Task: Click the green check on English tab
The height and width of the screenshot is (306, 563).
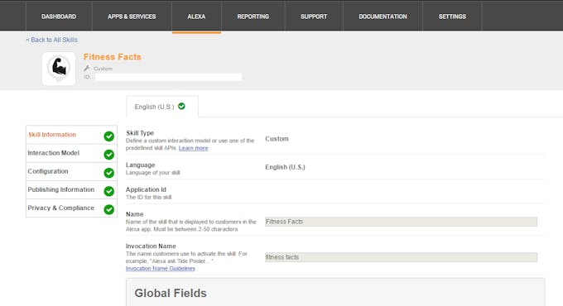Action: (181, 106)
